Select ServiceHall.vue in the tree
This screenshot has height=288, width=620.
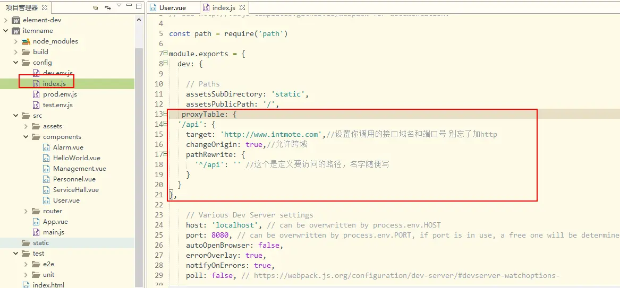76,190
